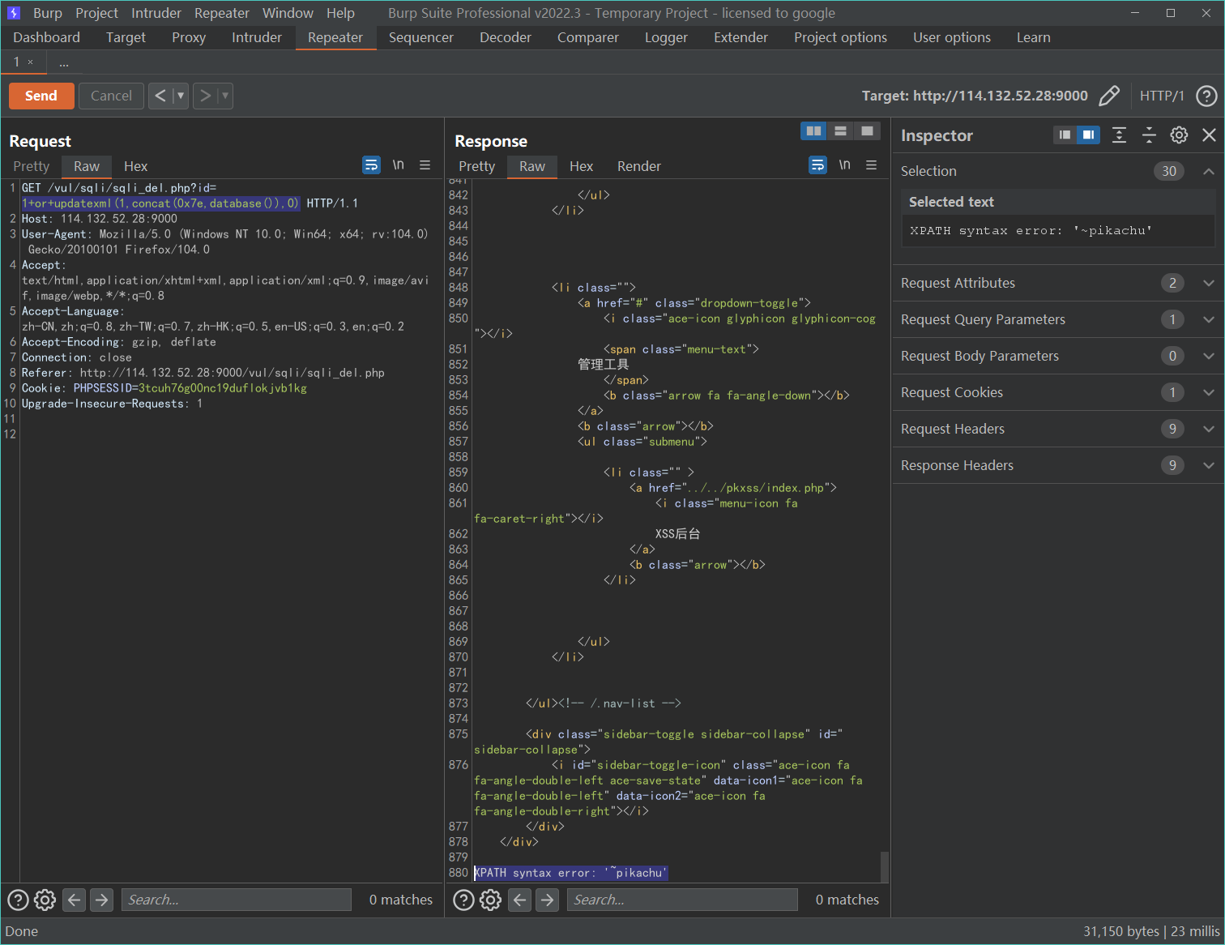This screenshot has width=1225, height=945.
Task: Expand Request Headers section
Action: click(x=1208, y=429)
